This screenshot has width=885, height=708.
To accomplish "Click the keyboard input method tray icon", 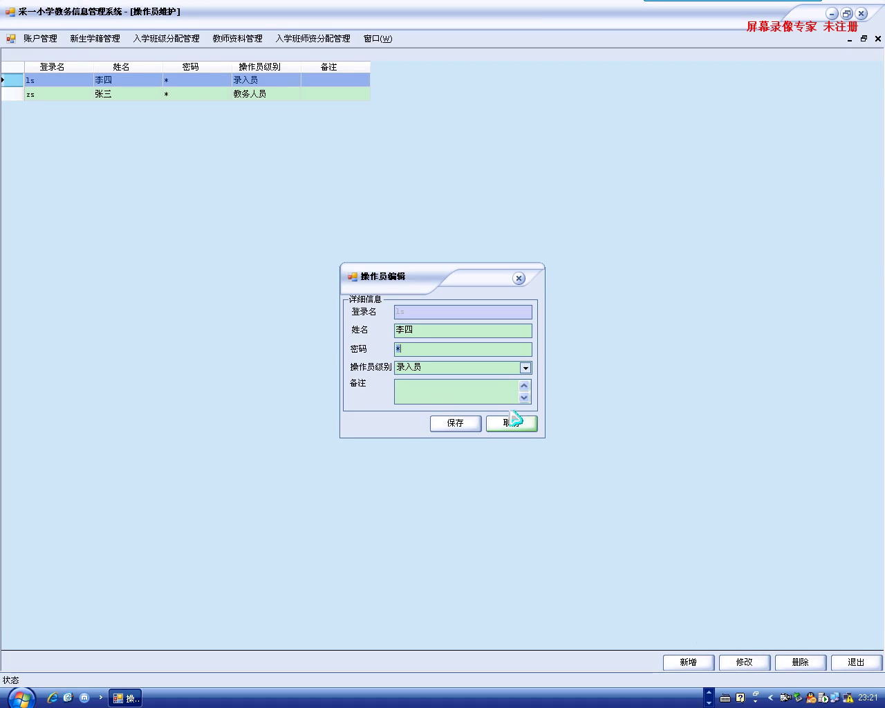I will [x=725, y=698].
